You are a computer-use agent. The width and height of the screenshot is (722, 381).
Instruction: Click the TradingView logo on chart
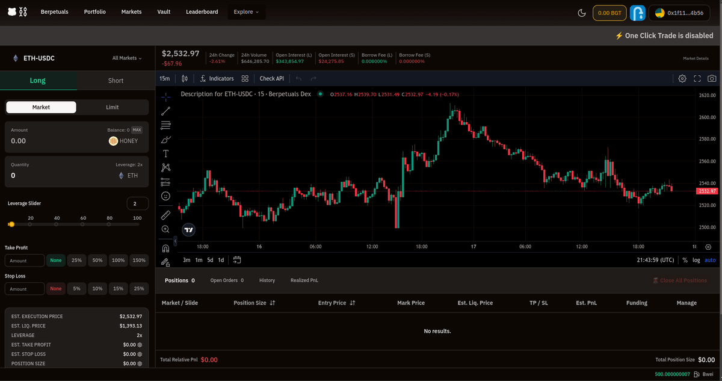pos(188,229)
